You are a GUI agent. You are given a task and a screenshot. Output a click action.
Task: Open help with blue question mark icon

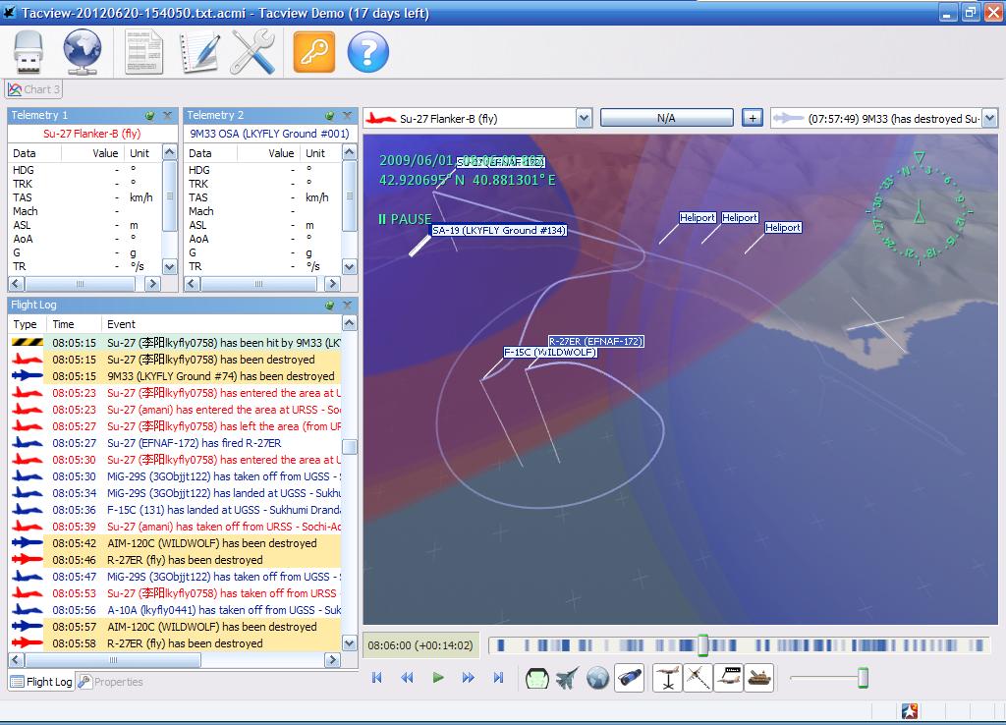click(368, 52)
